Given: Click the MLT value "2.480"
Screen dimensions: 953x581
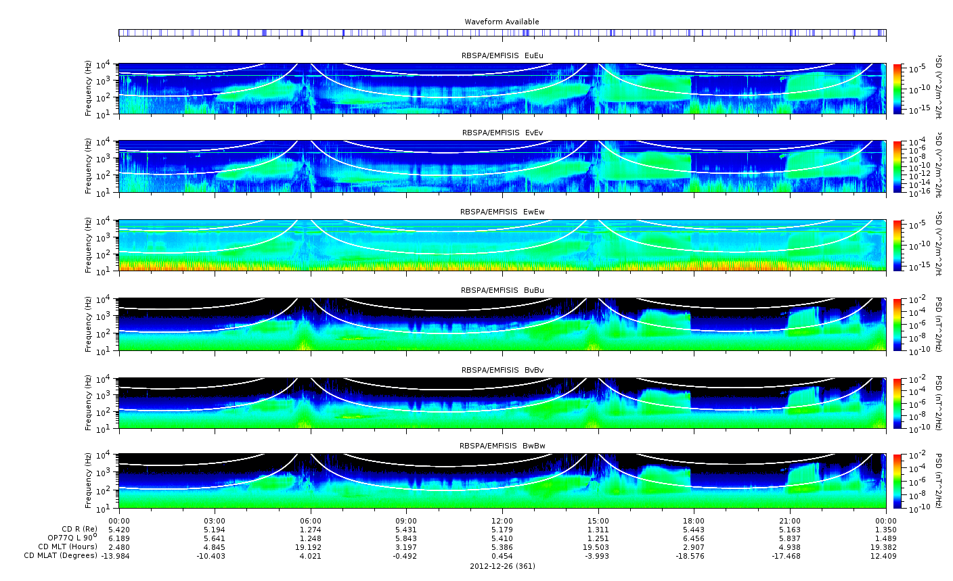Looking at the screenshot, I should (x=119, y=547).
